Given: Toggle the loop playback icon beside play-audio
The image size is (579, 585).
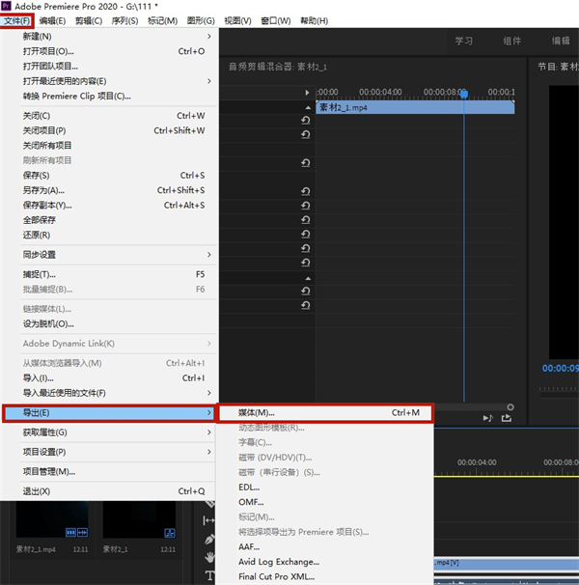Looking at the screenshot, I should [507, 418].
